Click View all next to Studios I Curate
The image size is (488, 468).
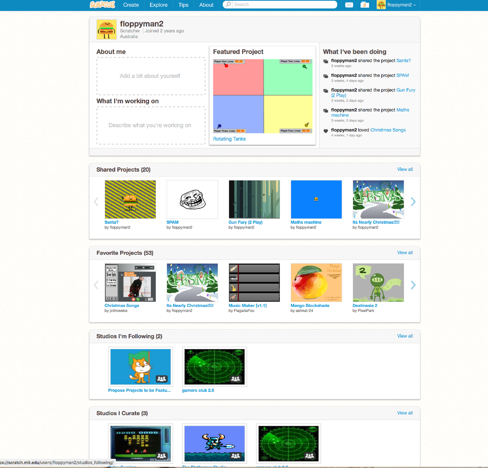[405, 413]
